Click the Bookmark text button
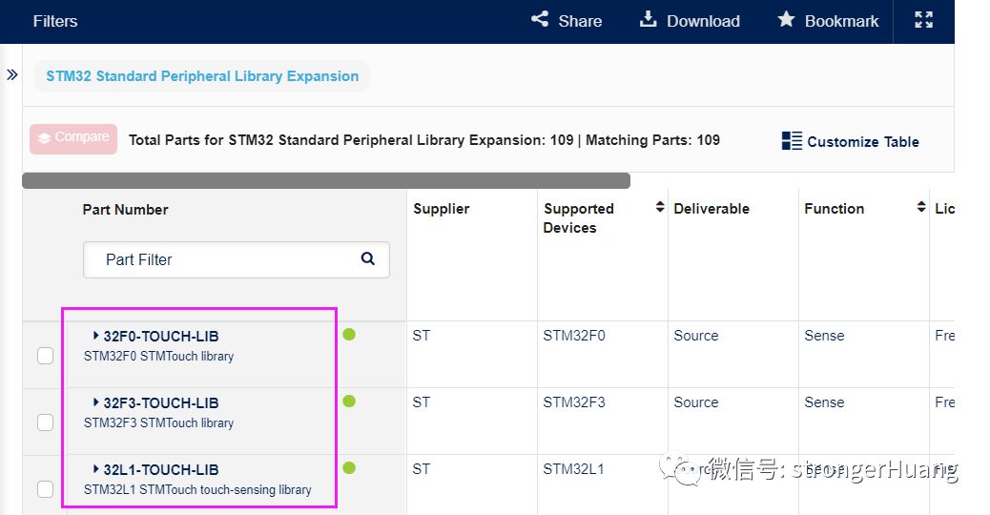990x515 pixels. click(841, 21)
